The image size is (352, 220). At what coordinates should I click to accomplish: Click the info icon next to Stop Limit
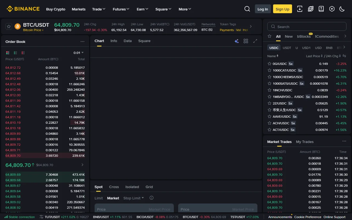[x=151, y=198]
